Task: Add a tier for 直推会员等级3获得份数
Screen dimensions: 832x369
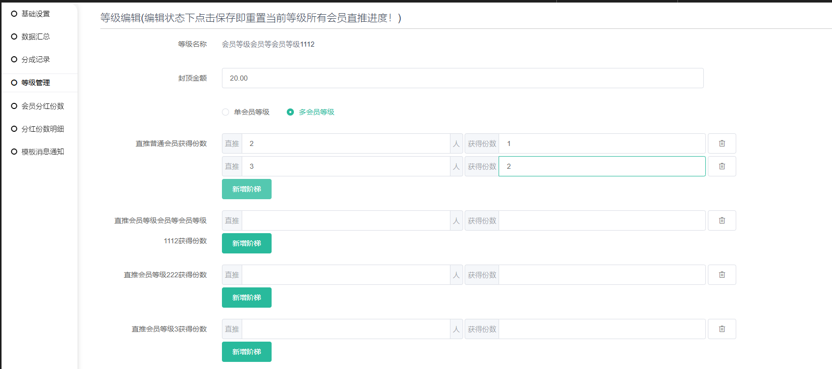Action: (247, 352)
